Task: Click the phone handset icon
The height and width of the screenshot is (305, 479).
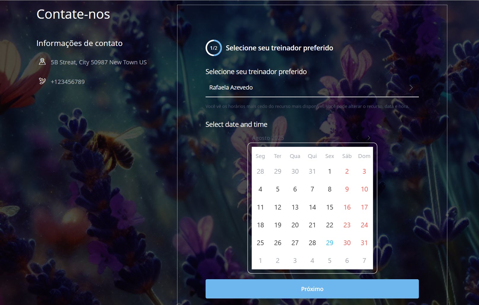Action: [42, 81]
